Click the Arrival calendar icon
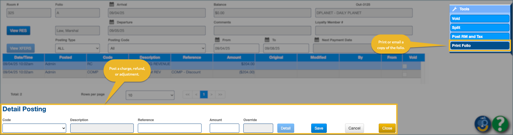The width and height of the screenshot is (513, 135). coord(112,4)
